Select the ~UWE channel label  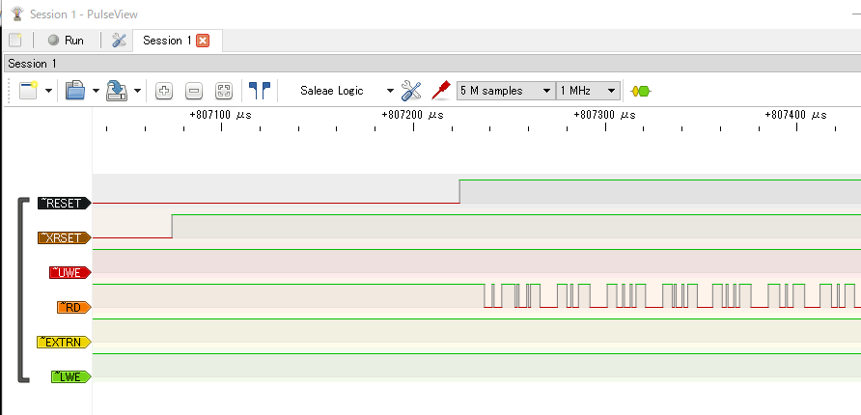pyautogui.click(x=69, y=272)
